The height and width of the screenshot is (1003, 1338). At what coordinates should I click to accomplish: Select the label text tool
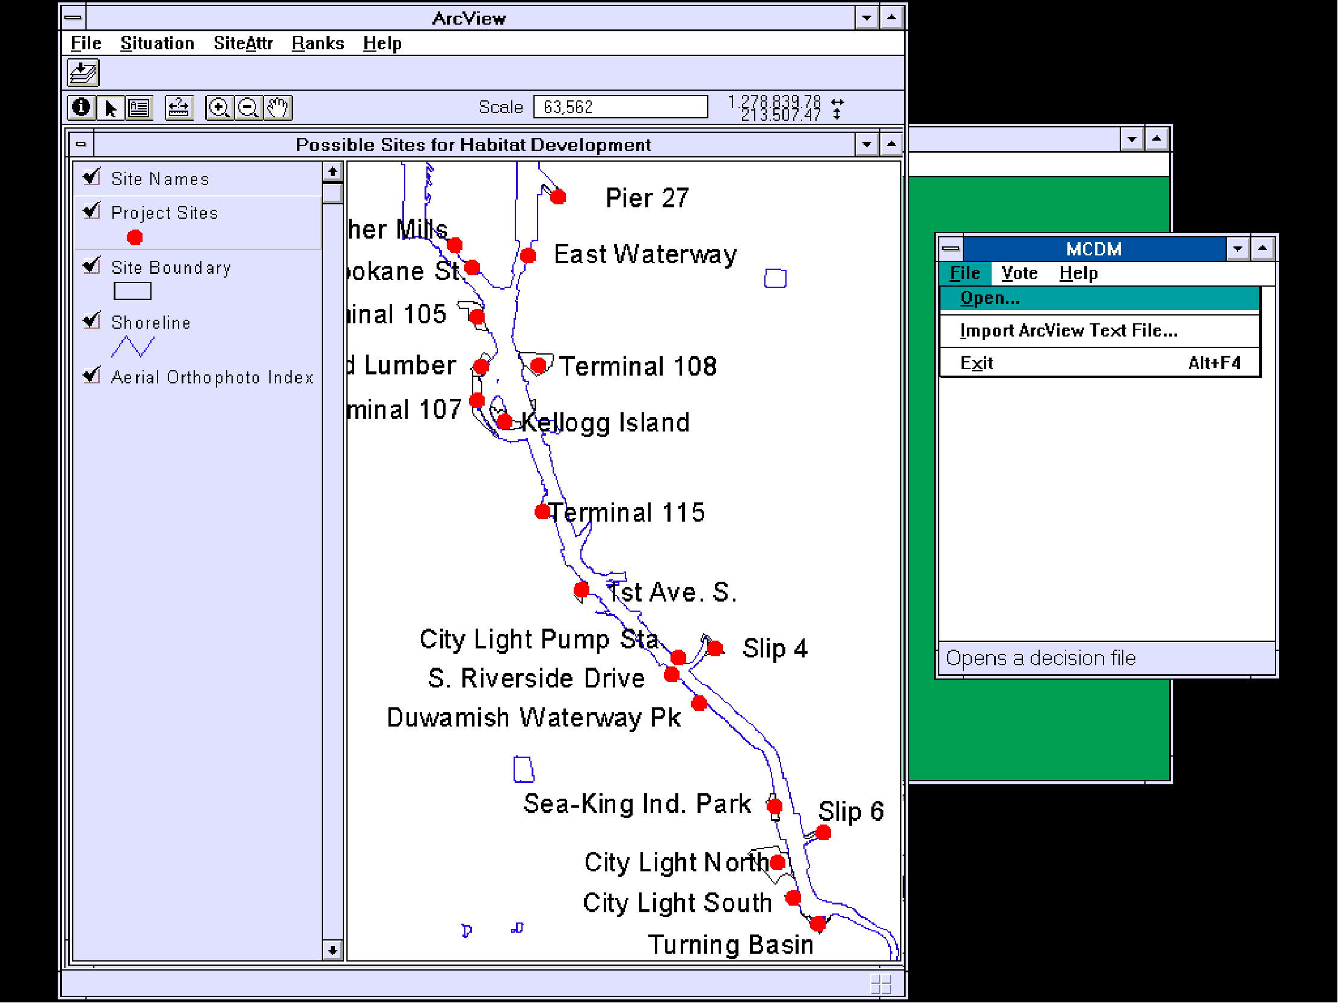(139, 108)
